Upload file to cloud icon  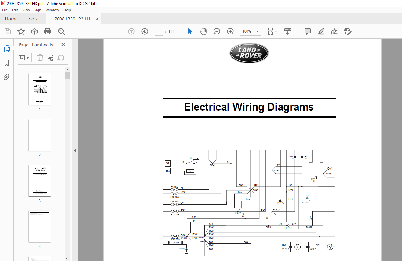(35, 31)
